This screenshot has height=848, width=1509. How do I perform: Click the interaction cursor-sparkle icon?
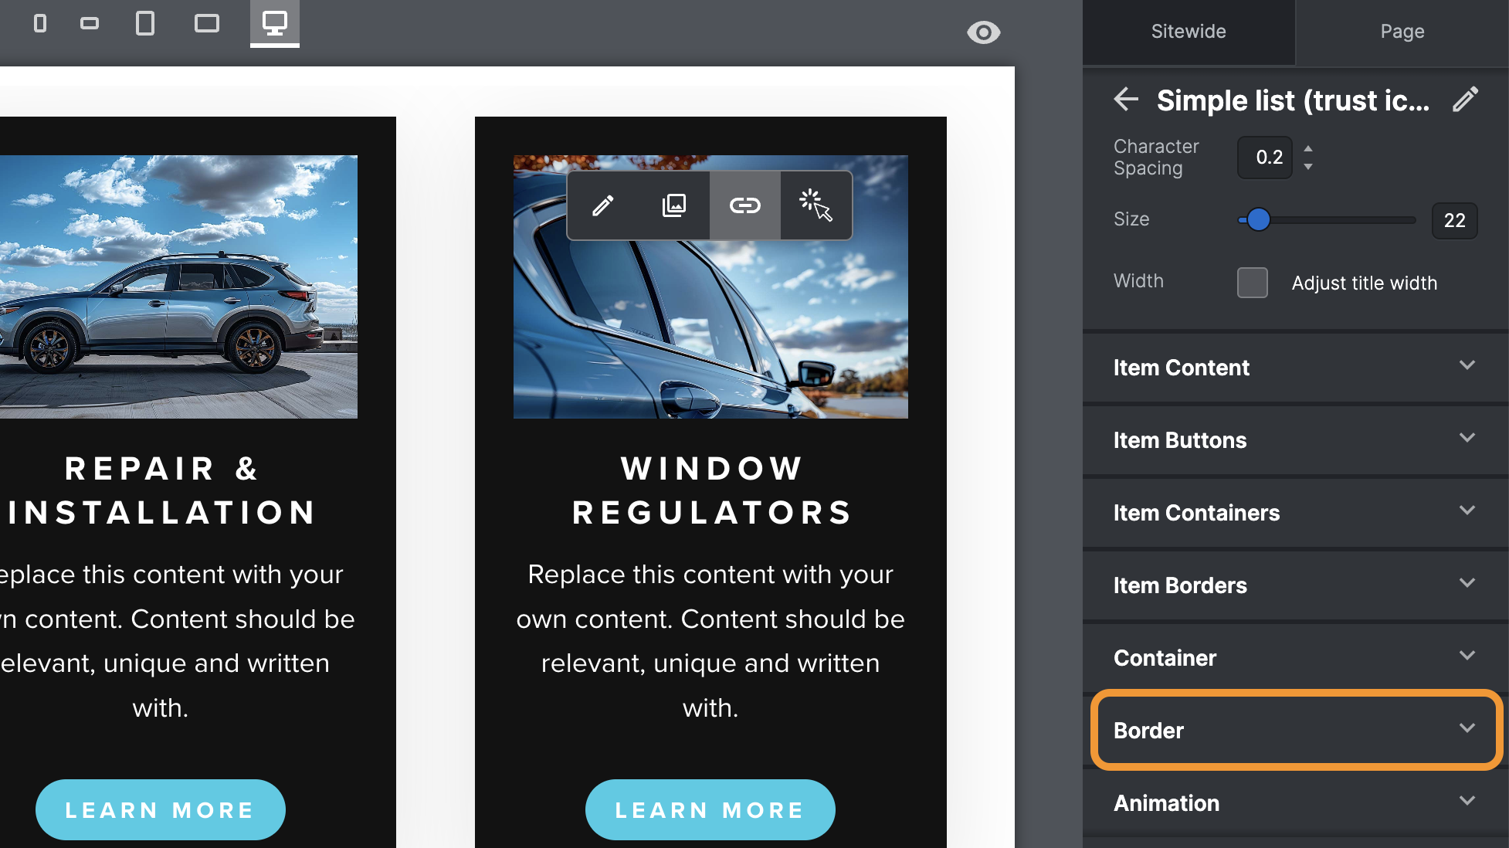816,205
